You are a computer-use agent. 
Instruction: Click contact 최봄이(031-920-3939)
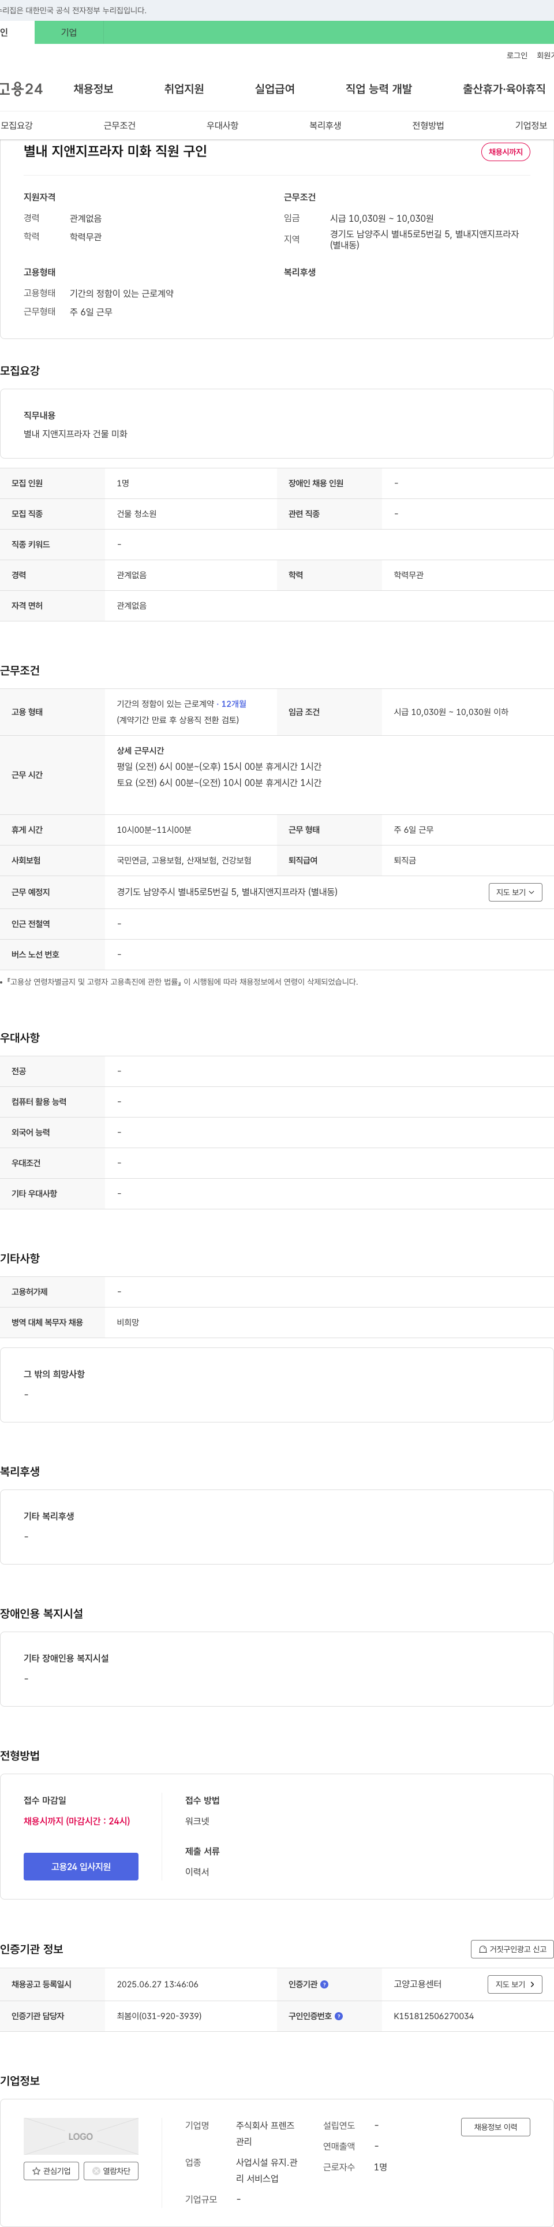coord(159,2016)
